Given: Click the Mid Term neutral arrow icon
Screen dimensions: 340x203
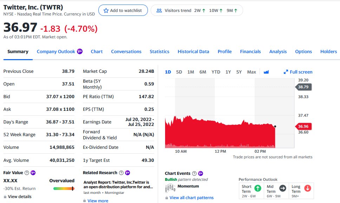Looking at the screenshot, I should (x=282, y=188).
